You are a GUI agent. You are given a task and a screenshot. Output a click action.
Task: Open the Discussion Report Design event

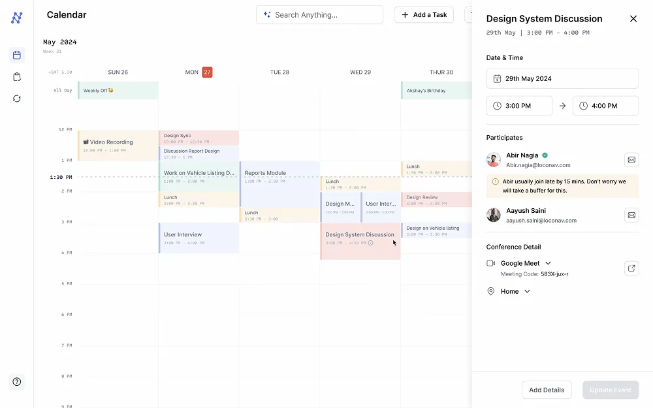[199, 153]
